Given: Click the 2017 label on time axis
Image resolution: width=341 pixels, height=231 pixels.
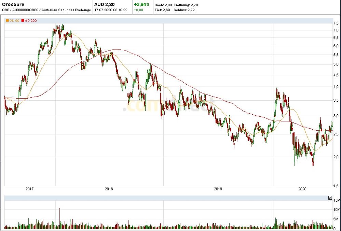Looking at the screenshot, I should [x=30, y=189].
